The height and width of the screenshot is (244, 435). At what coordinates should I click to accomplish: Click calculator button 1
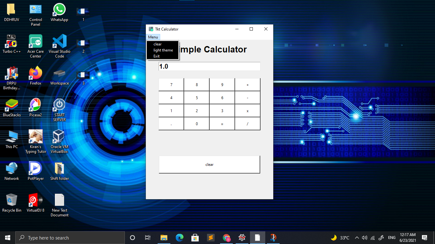point(171,111)
